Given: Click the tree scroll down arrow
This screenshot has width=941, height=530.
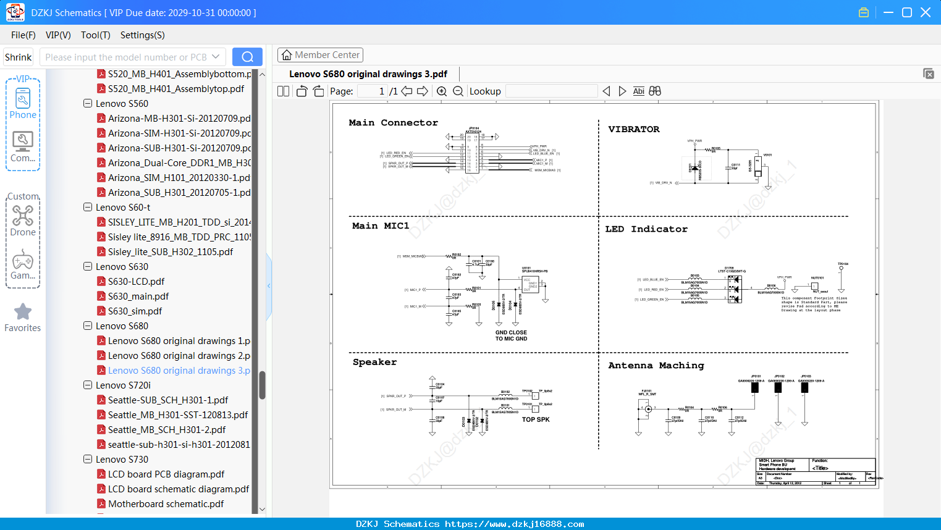Looking at the screenshot, I should click(x=262, y=509).
